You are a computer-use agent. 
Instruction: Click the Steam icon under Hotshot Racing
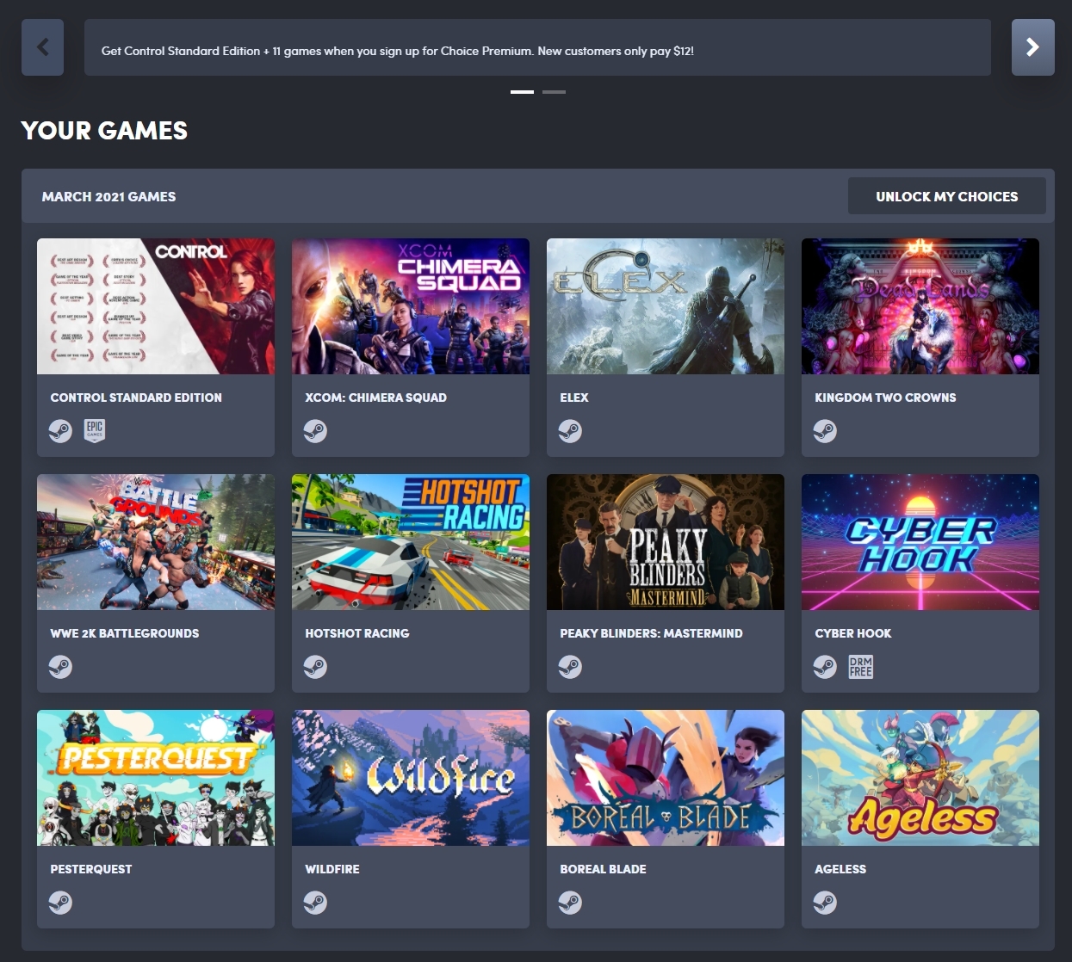(x=315, y=666)
